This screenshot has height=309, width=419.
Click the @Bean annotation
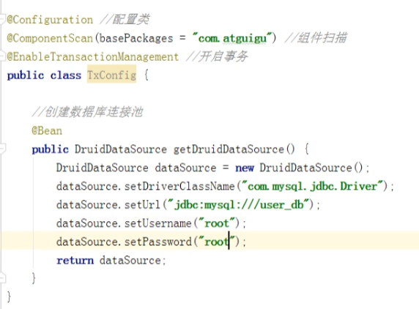(x=47, y=131)
